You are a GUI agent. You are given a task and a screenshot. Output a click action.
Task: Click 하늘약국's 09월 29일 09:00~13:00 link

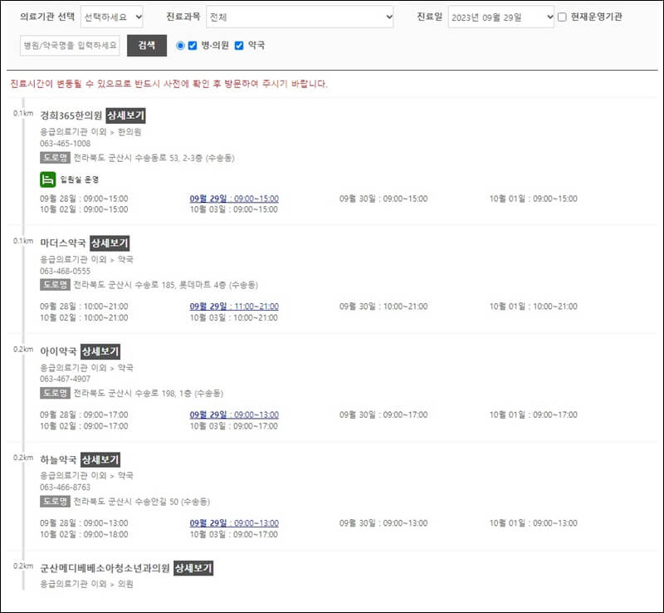[x=234, y=523]
